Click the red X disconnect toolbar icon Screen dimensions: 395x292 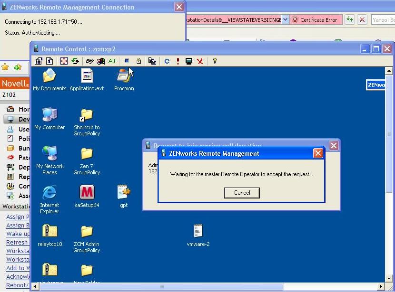pyautogui.click(x=200, y=61)
